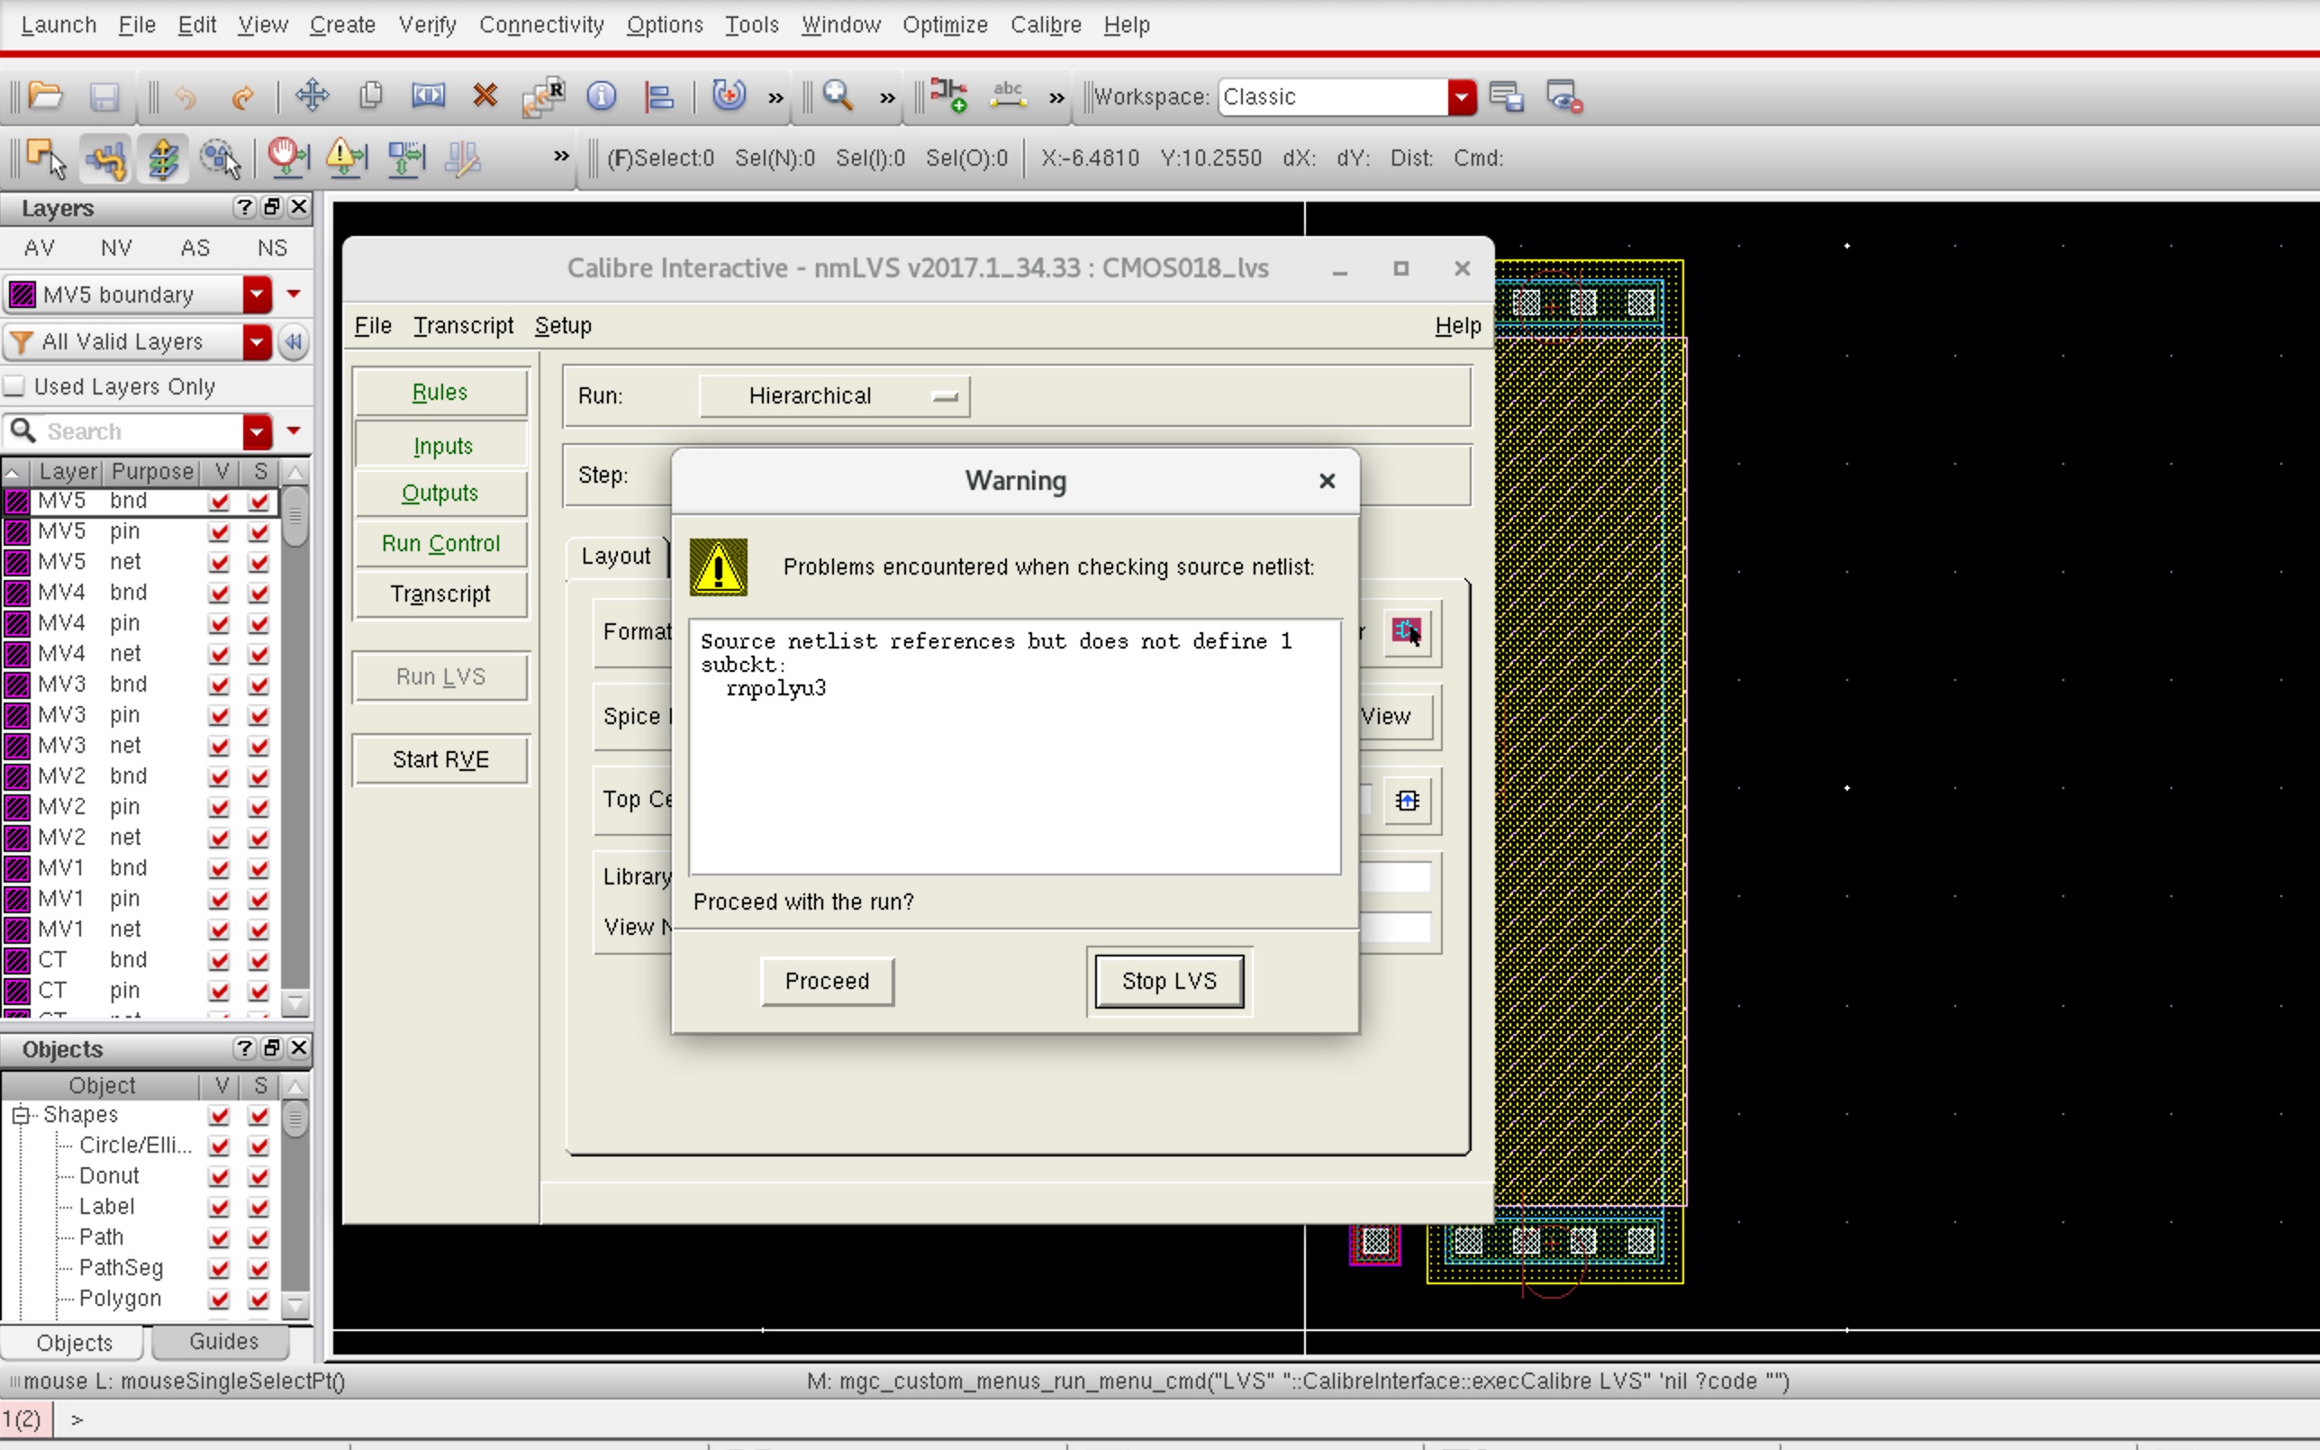The height and width of the screenshot is (1450, 2320).
Task: Toggle selectability checkbox for MV4 bnd layer
Action: click(x=258, y=593)
